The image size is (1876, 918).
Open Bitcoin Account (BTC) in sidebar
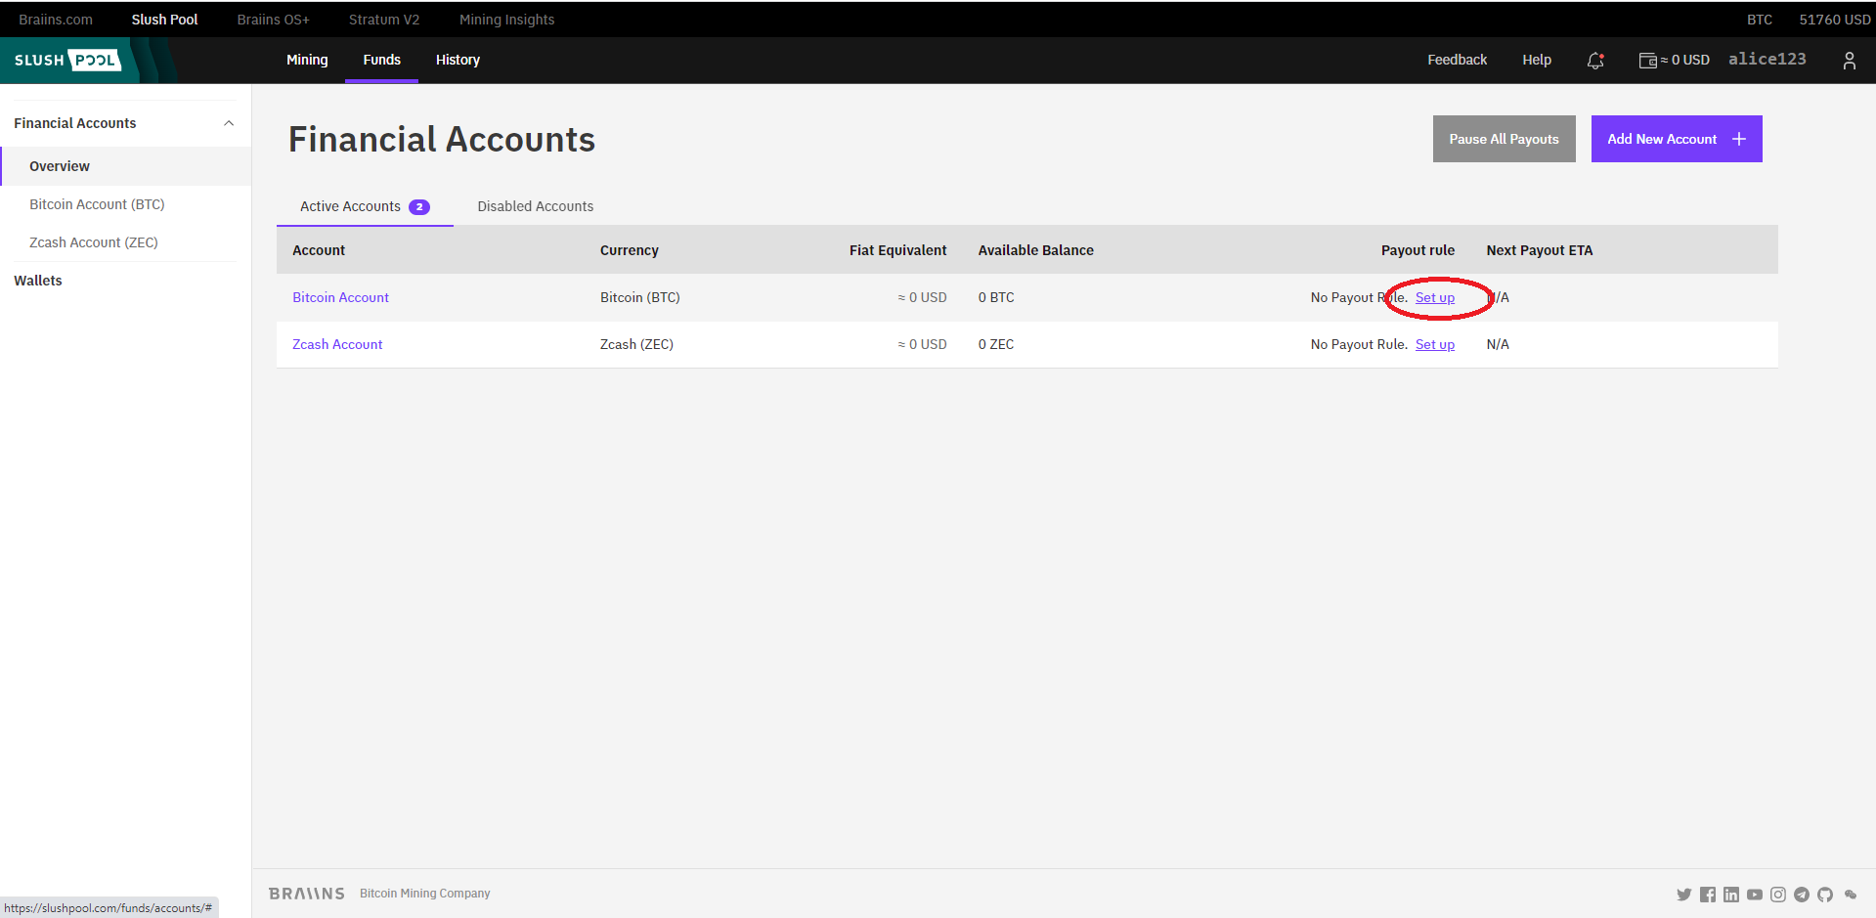(97, 204)
